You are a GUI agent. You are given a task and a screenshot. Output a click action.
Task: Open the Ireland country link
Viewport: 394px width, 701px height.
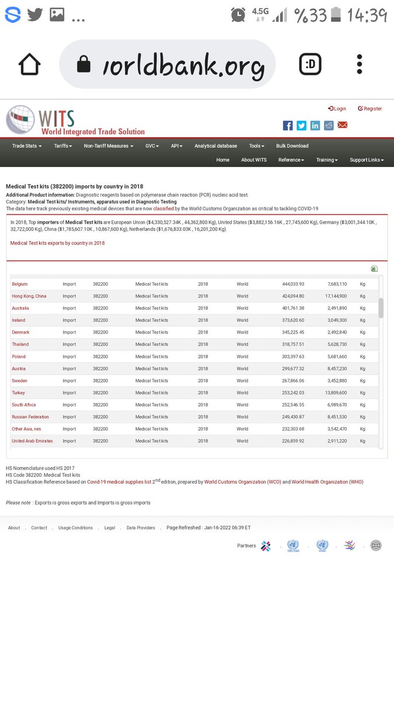[x=19, y=321]
